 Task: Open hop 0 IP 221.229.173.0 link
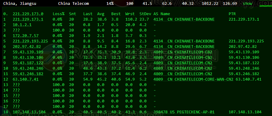click(x=28, y=14)
